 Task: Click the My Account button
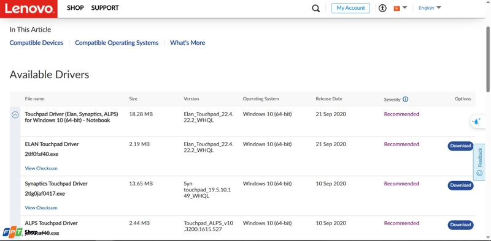coord(350,8)
